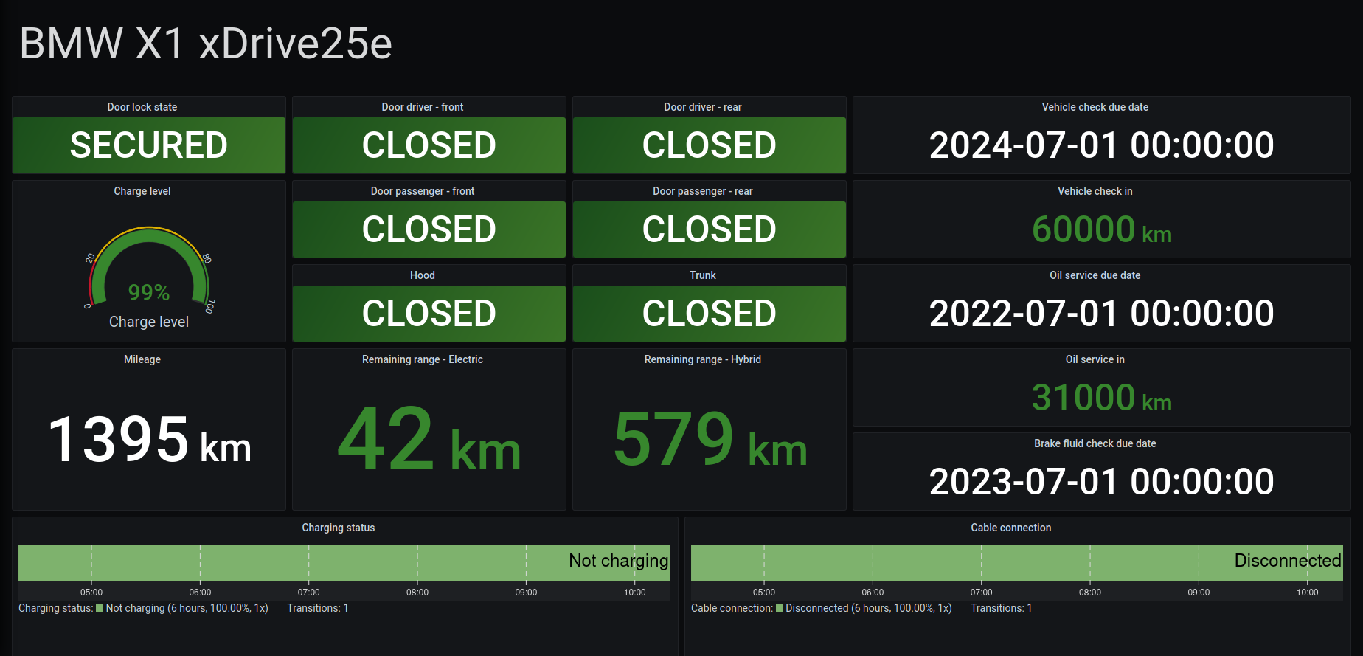Screen dimensions: 1363x656
Task: Open the Door passenger - rear panel title
Action: pos(703,191)
